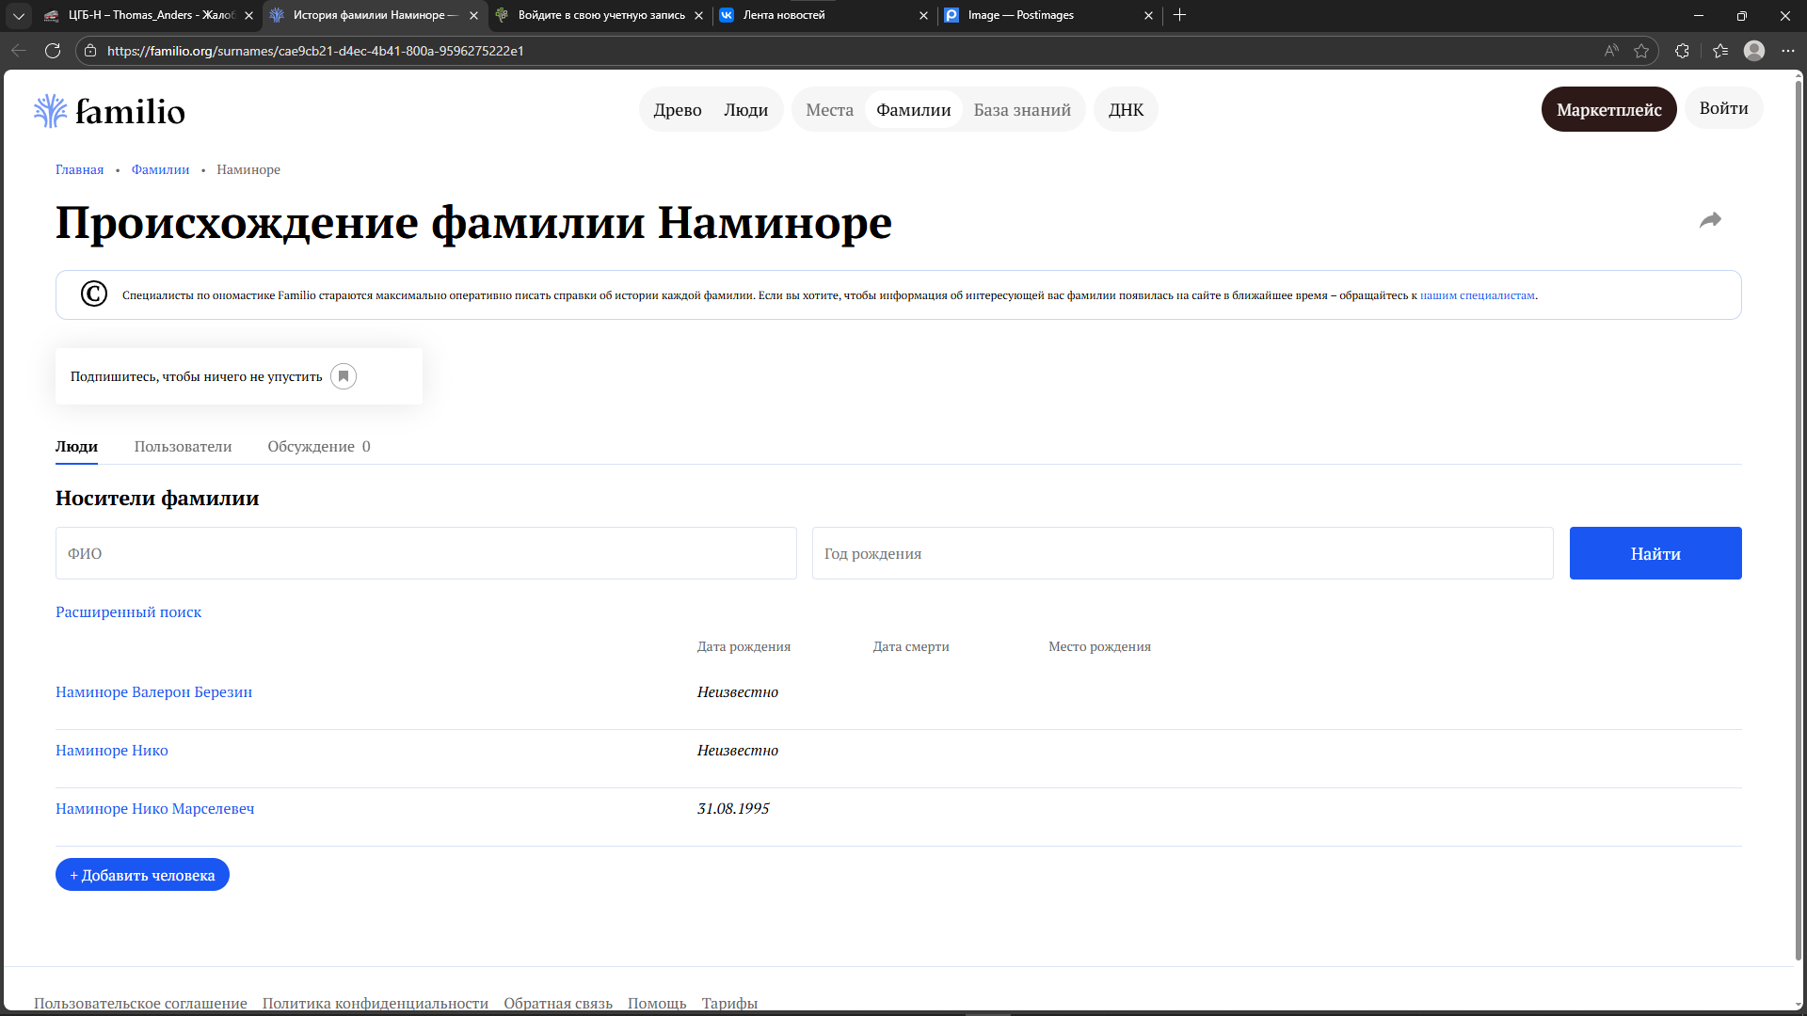1807x1016 pixels.
Task: Click the familio logo
Action: [x=109, y=111]
